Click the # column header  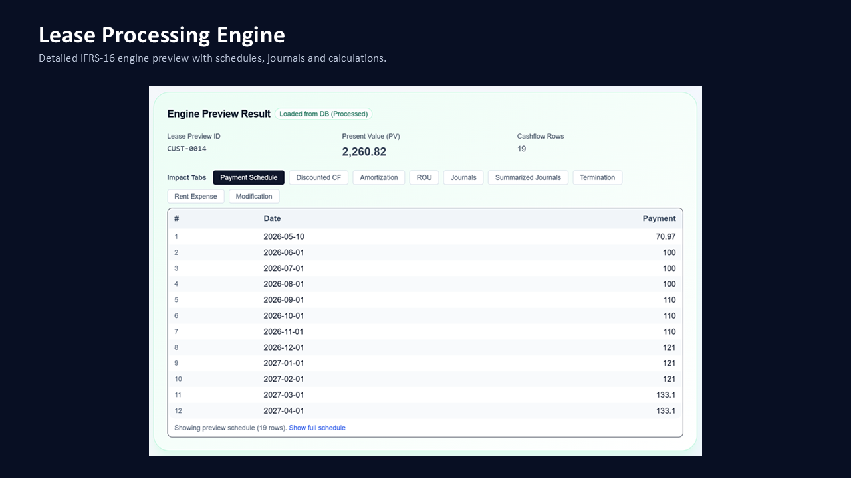177,218
